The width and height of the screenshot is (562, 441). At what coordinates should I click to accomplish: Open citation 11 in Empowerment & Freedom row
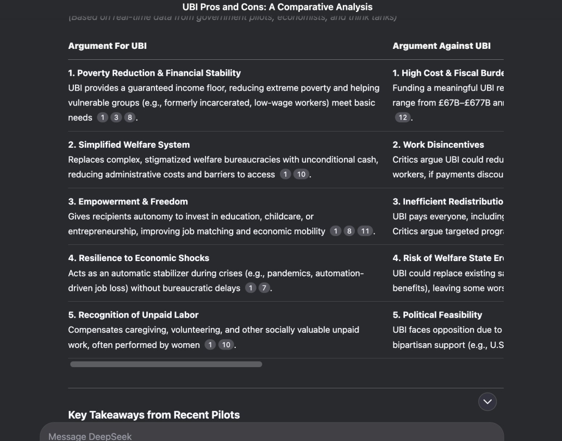pyautogui.click(x=365, y=231)
